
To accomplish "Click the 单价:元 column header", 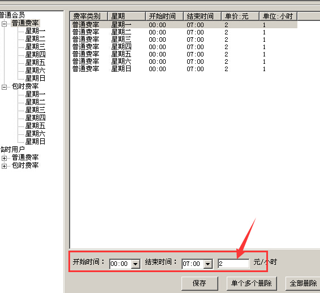I will (240, 16).
